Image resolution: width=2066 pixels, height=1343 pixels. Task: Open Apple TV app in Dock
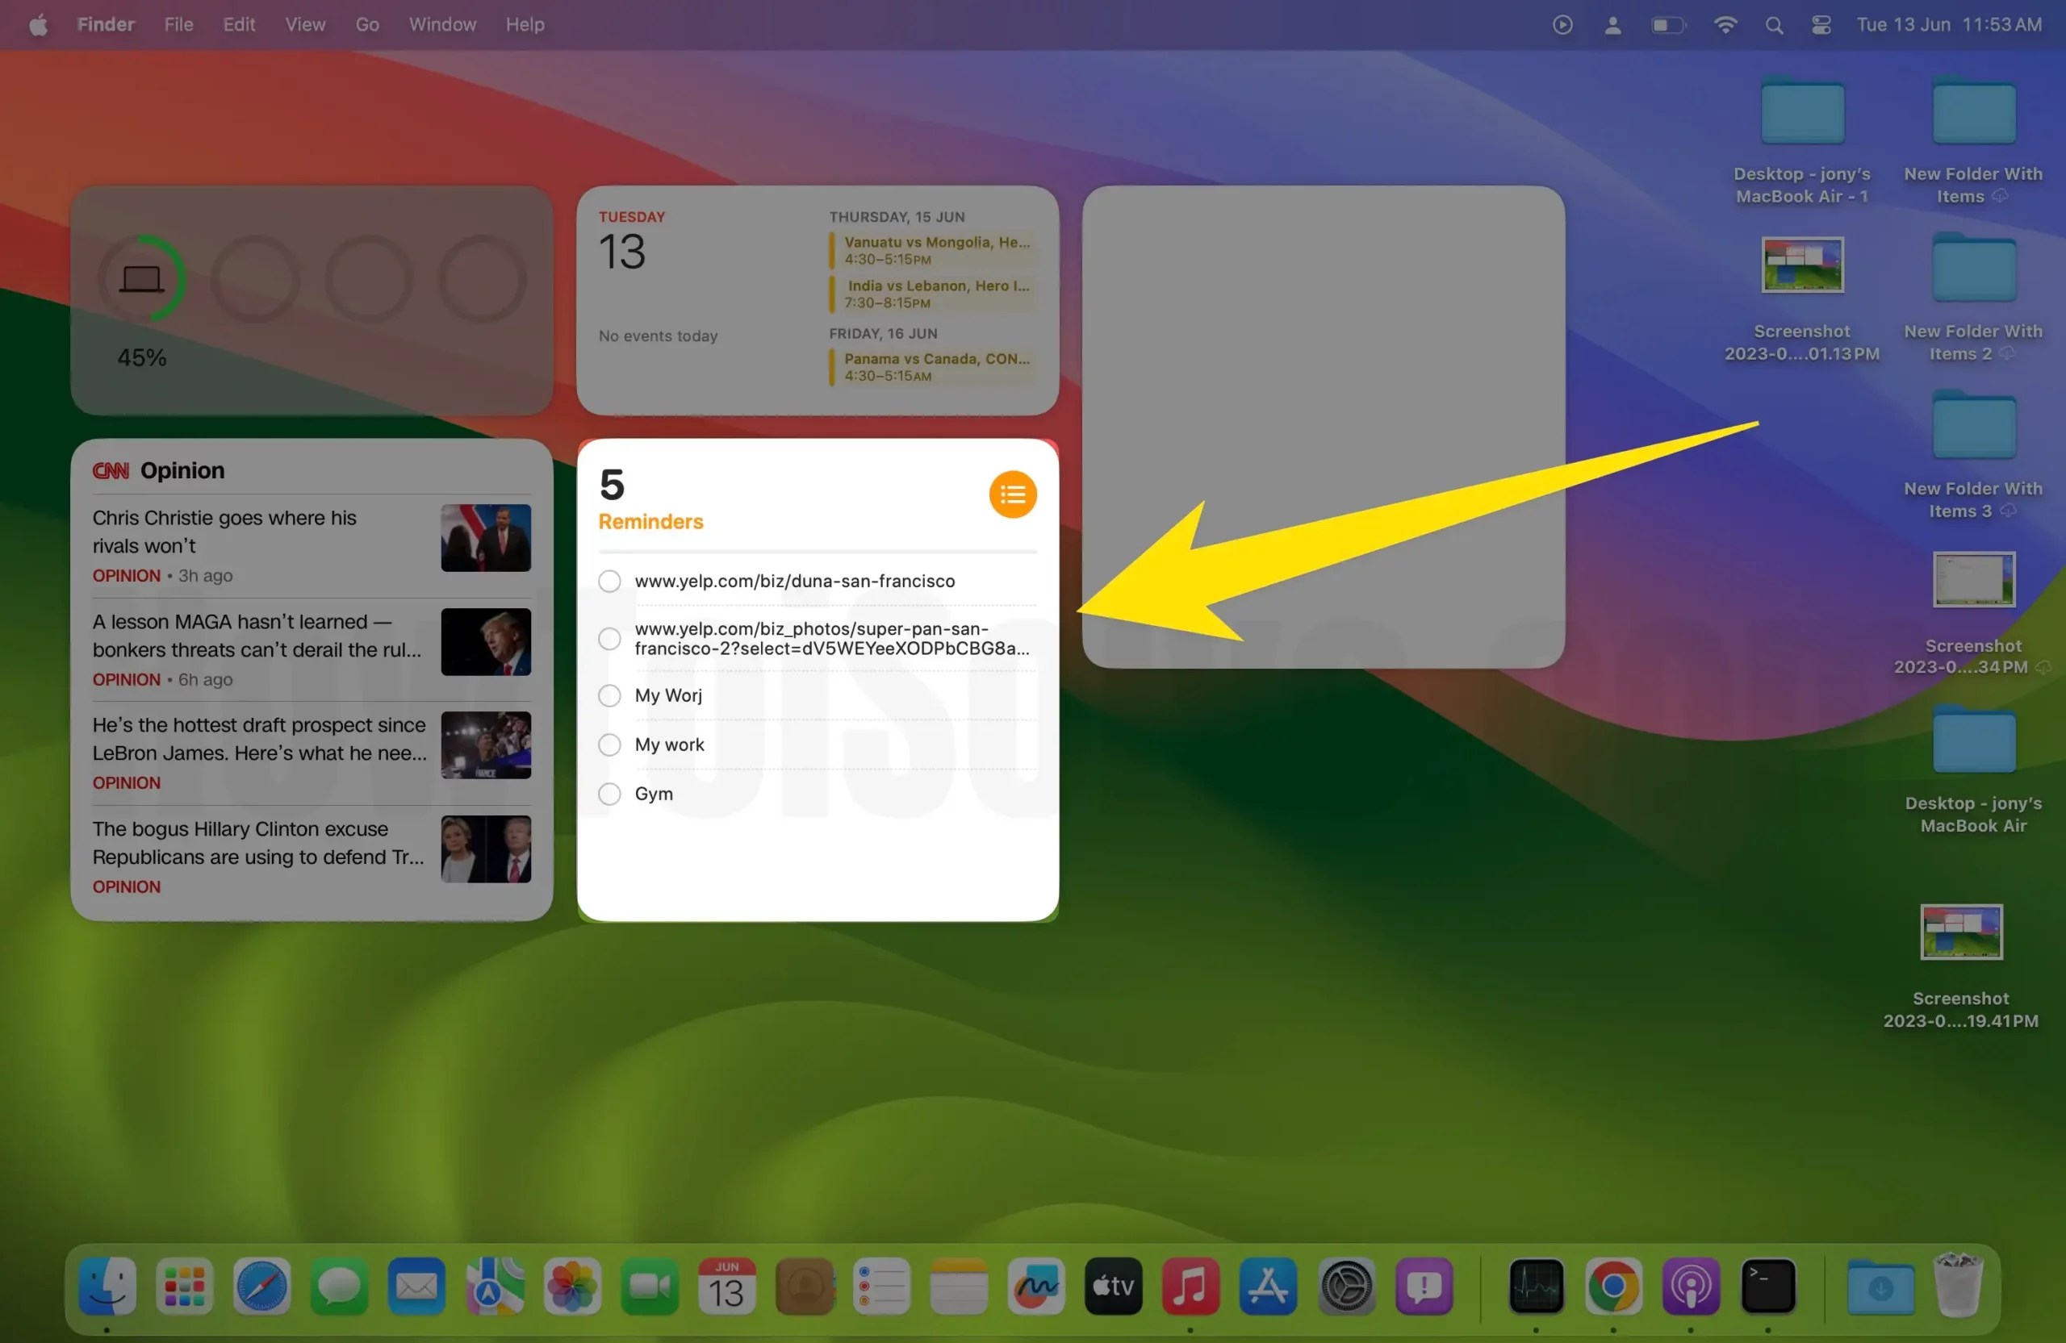pos(1113,1285)
